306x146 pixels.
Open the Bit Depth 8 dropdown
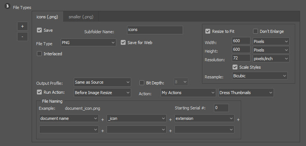[x=181, y=82]
